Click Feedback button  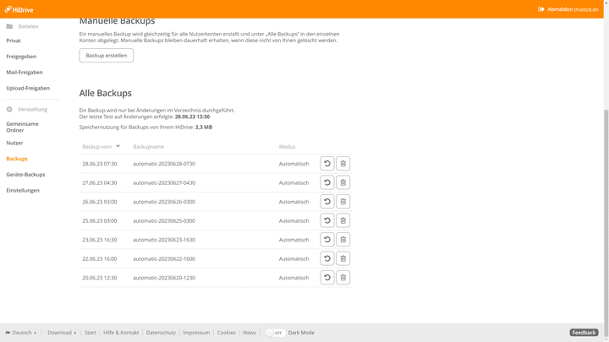[x=584, y=333]
